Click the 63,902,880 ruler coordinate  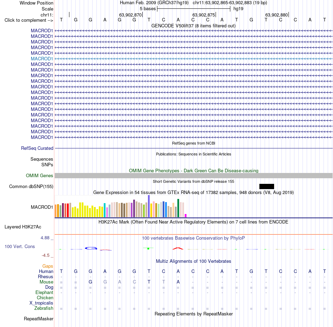pyautogui.click(x=277, y=15)
